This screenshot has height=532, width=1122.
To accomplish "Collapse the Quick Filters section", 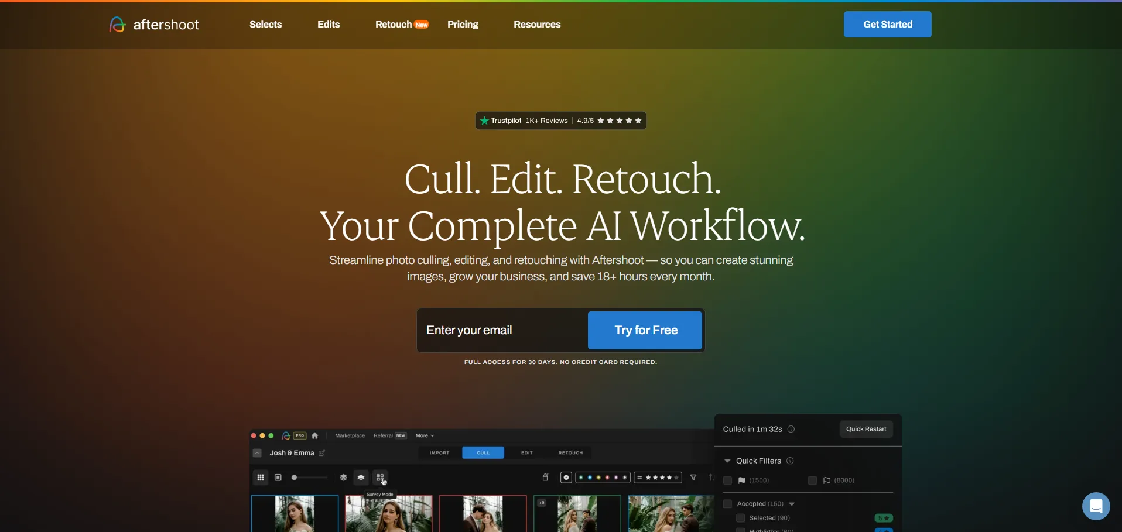I will (727, 461).
